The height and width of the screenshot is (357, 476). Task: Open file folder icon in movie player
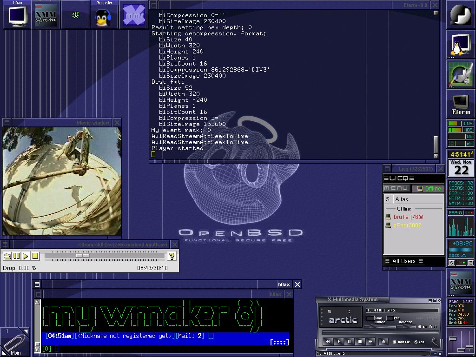pos(7,256)
